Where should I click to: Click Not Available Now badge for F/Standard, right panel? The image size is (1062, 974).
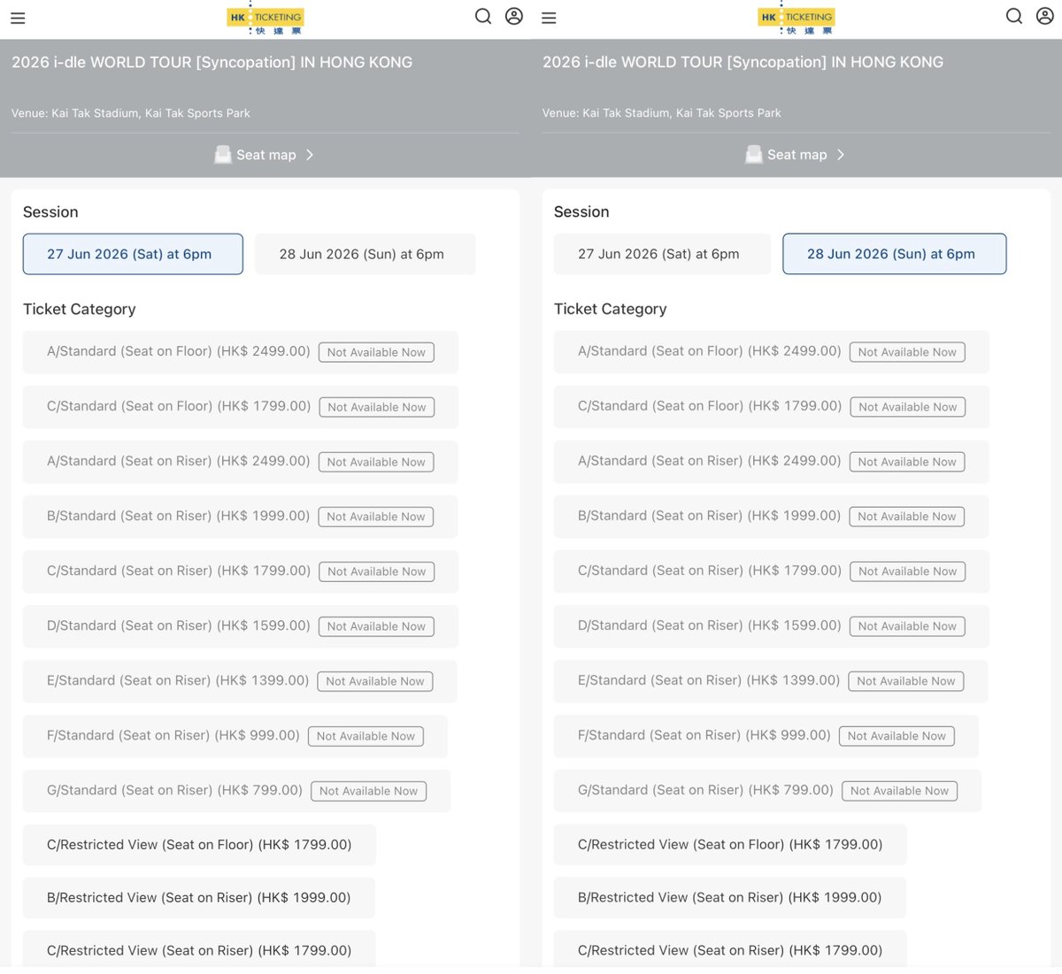coord(897,736)
